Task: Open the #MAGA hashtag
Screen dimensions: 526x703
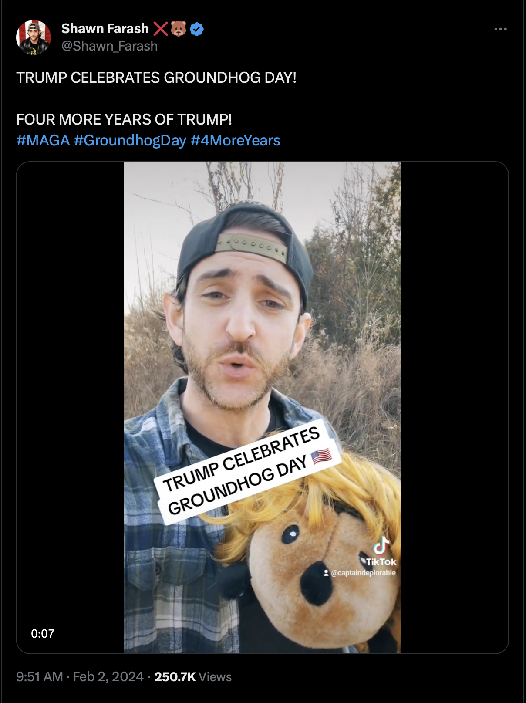Action: coord(43,140)
